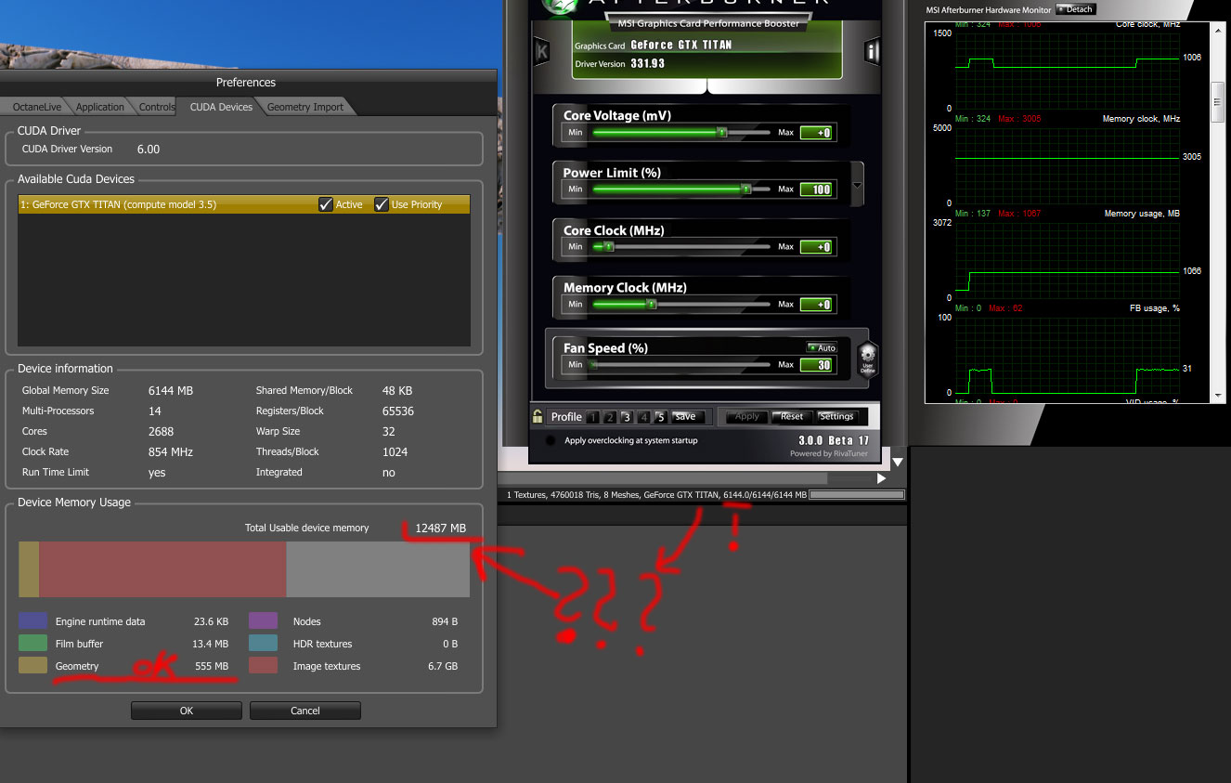Select Afterburner profile slot 4
Screen dimensions: 1231x783
click(x=643, y=417)
